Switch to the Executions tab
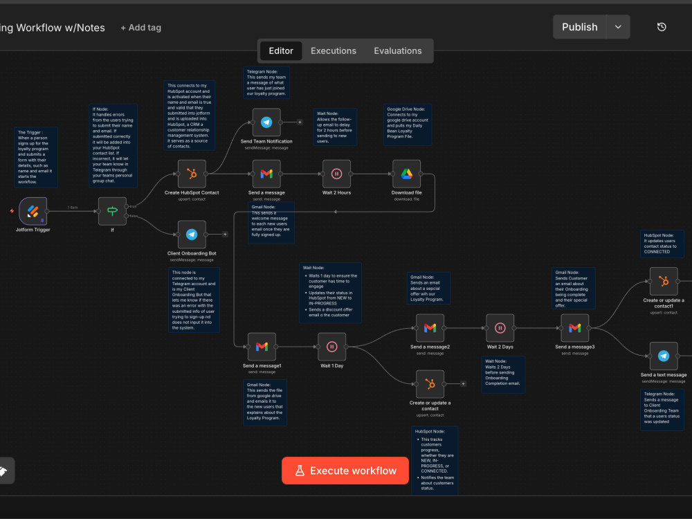Image resolution: width=692 pixels, height=519 pixels. point(334,51)
